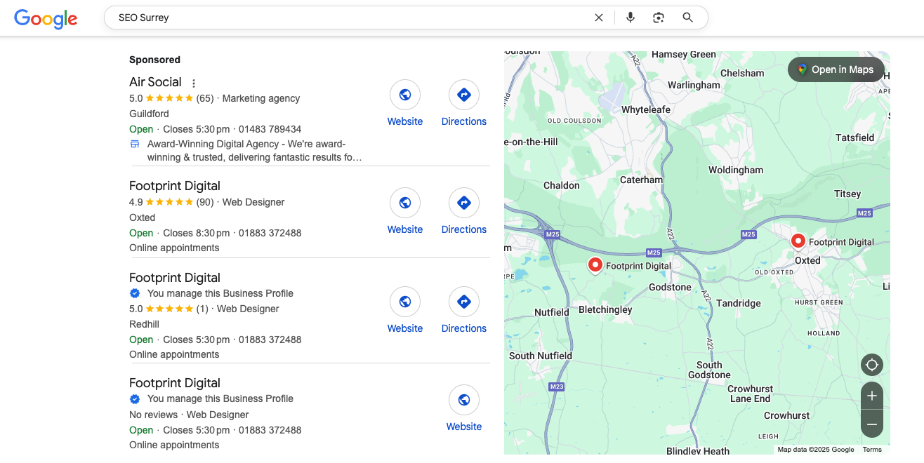Select Footprint Digital map pin in Oxted
The height and width of the screenshot is (463, 924).
click(x=798, y=242)
